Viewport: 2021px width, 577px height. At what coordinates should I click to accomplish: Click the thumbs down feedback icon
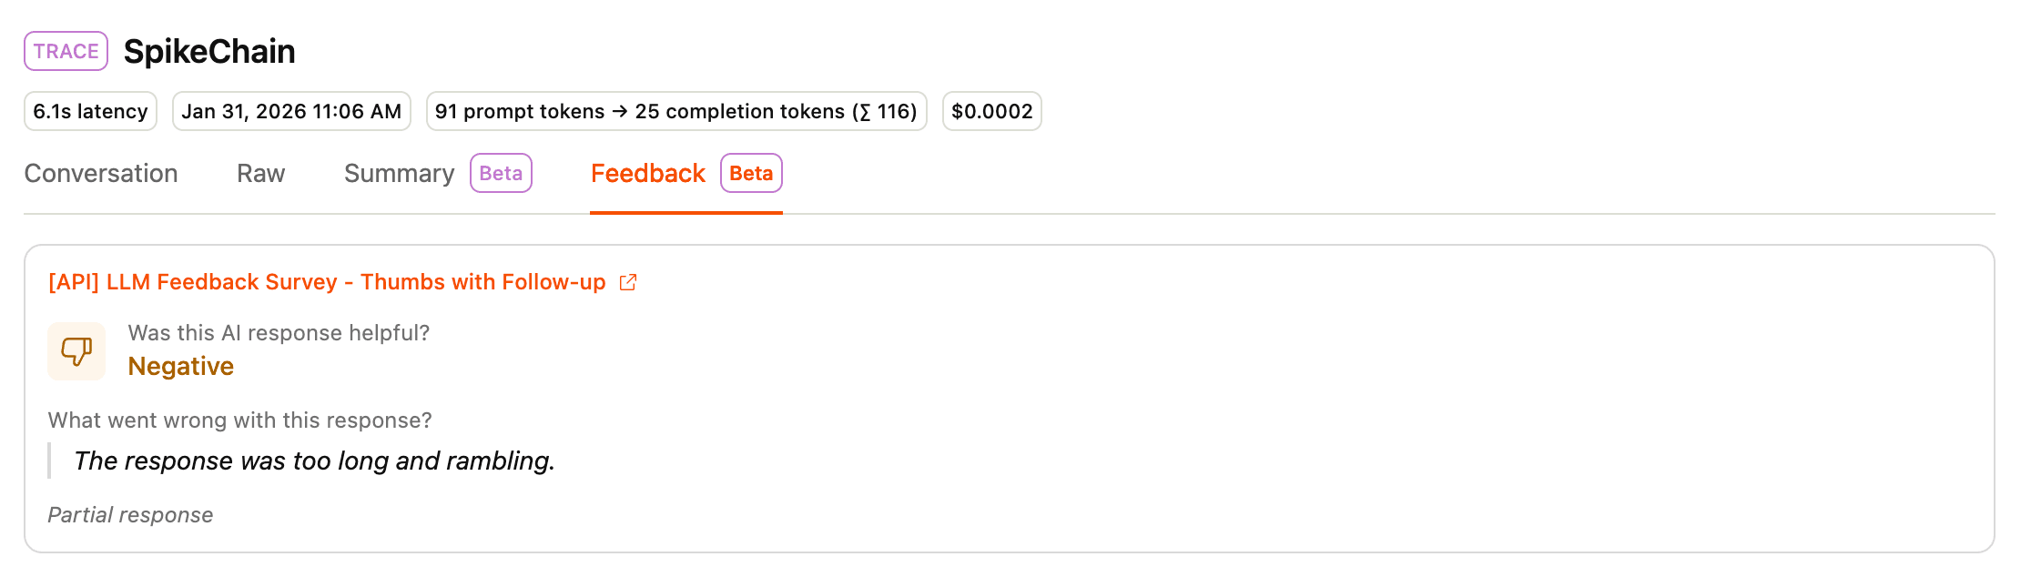(76, 350)
